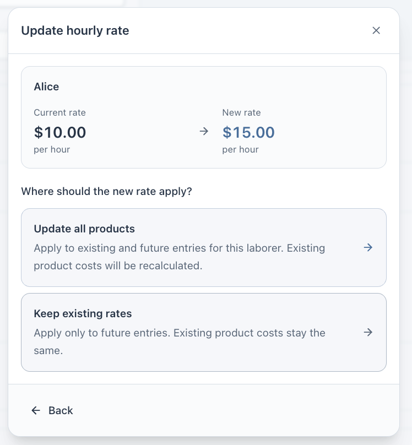Close the Update hourly rate dialog
The width and height of the screenshot is (412, 445).
click(376, 30)
